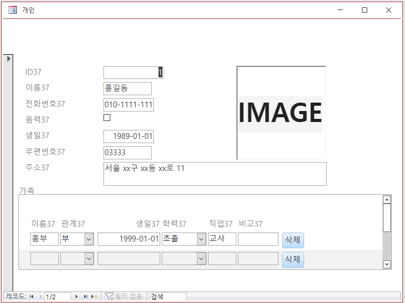The width and height of the screenshot is (405, 303).
Task: Click 삭제 button for 홍부 row
Action: (x=293, y=240)
